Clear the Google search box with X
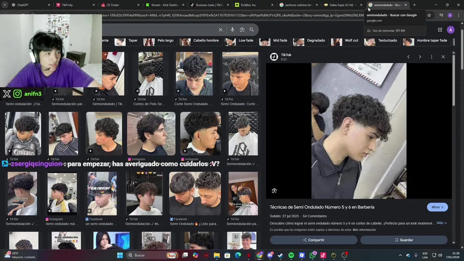The width and height of the screenshot is (464, 261). [220, 30]
